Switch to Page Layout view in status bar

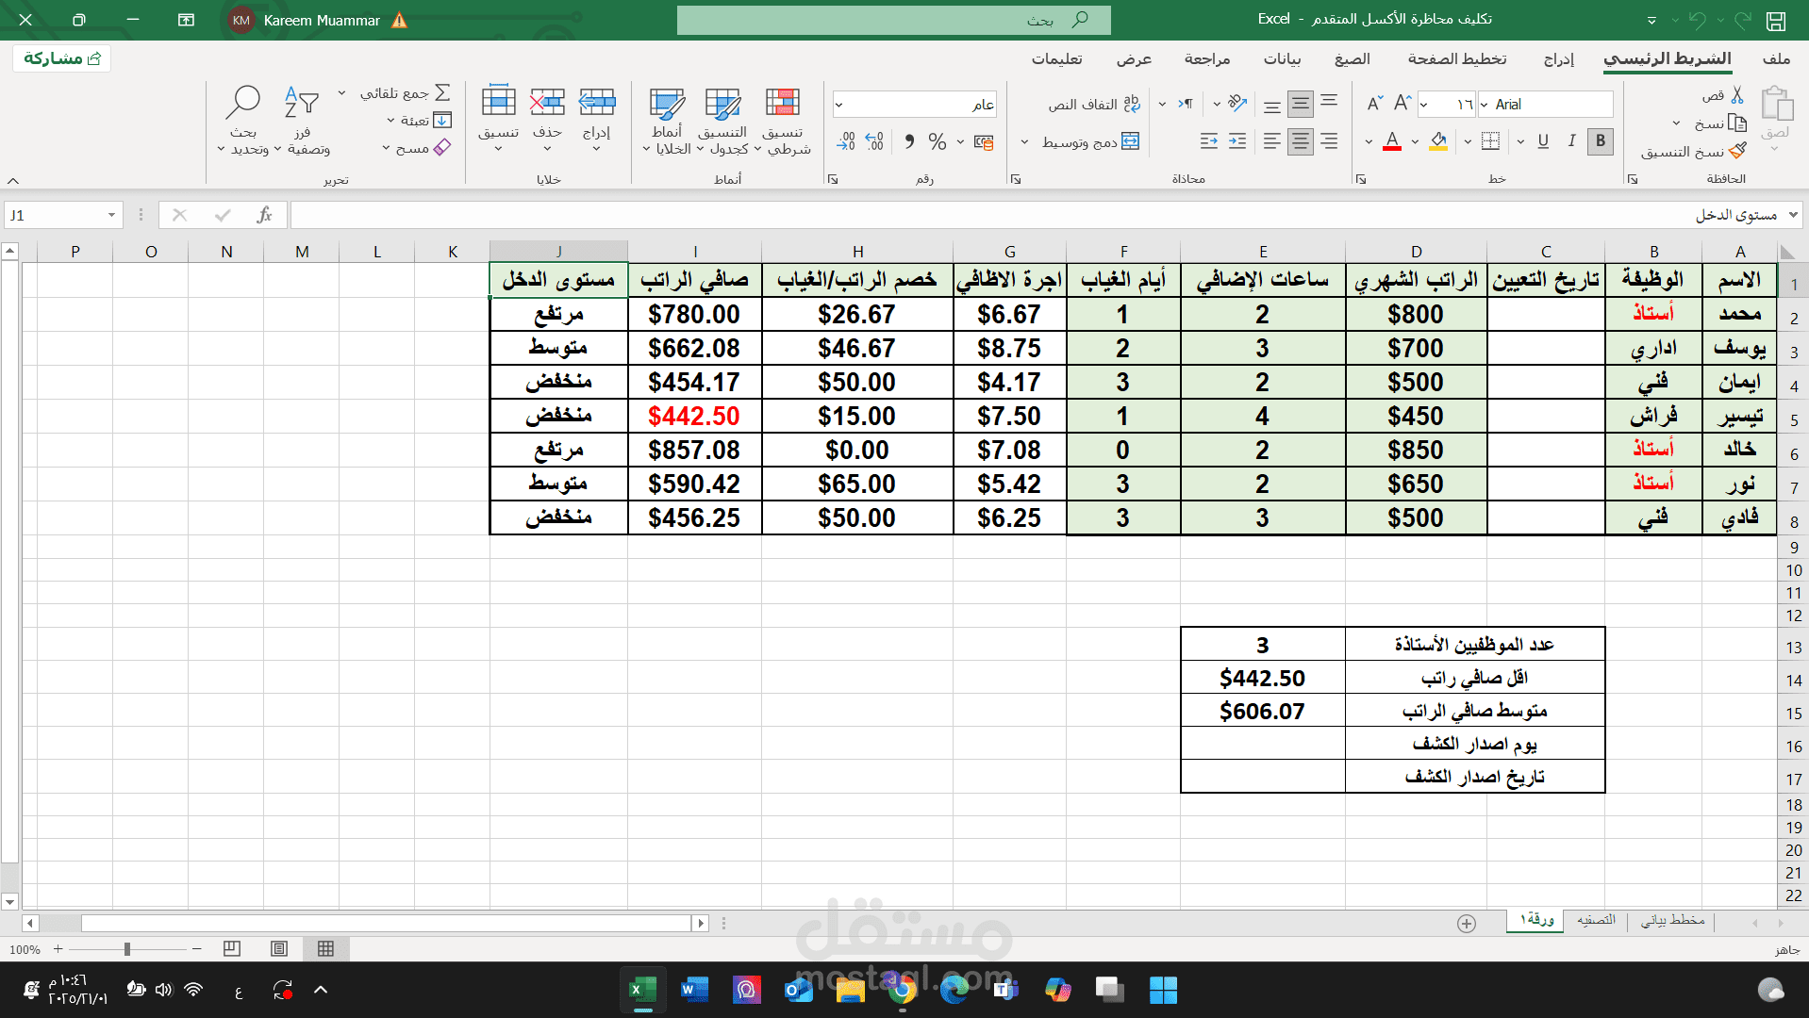point(279,949)
